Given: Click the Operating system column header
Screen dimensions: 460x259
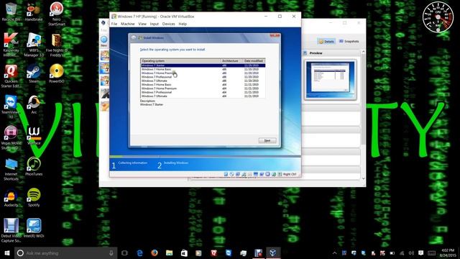Looking at the screenshot, I should click(x=180, y=60).
